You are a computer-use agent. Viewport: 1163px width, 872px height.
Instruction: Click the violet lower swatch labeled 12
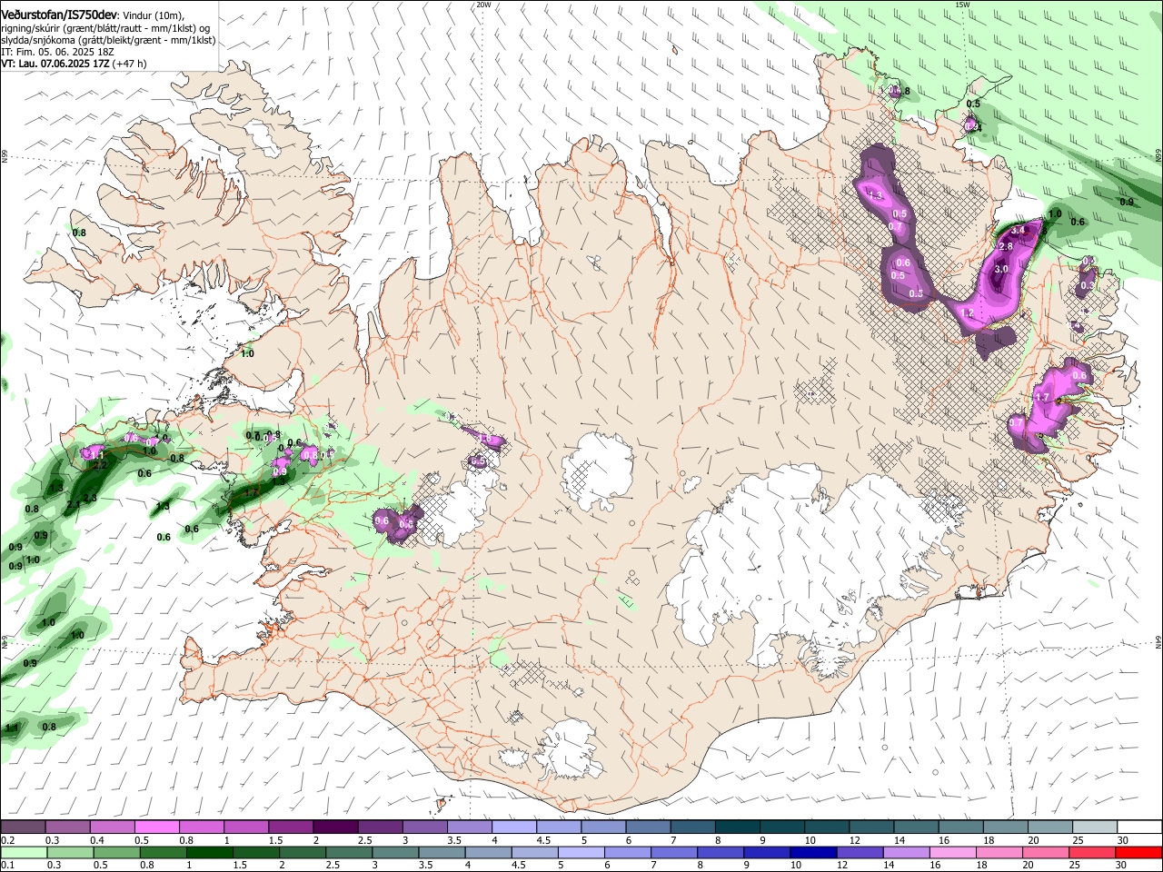coord(859,852)
